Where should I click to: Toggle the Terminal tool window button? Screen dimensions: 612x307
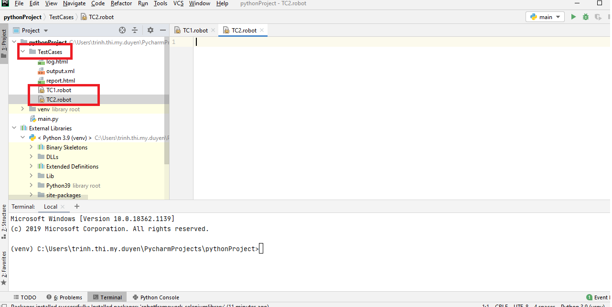tap(107, 297)
